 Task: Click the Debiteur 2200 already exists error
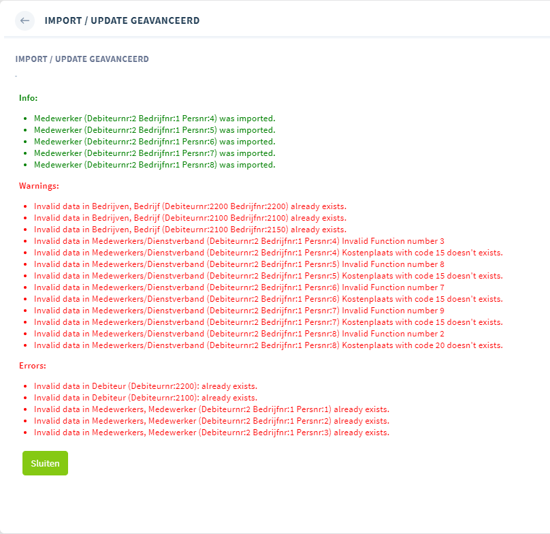[x=146, y=386]
